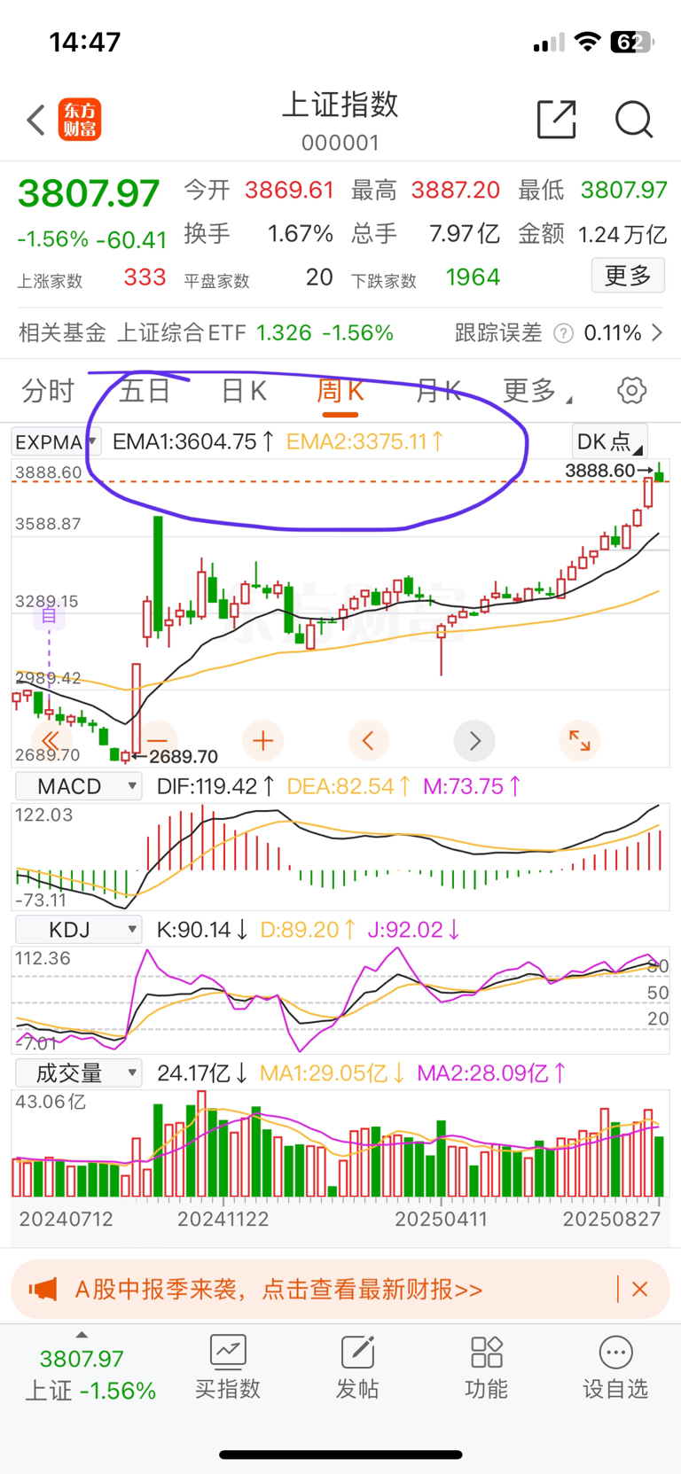Image resolution: width=681 pixels, height=1474 pixels.
Task: Tap the main price 3807.97
Action: coord(89,193)
